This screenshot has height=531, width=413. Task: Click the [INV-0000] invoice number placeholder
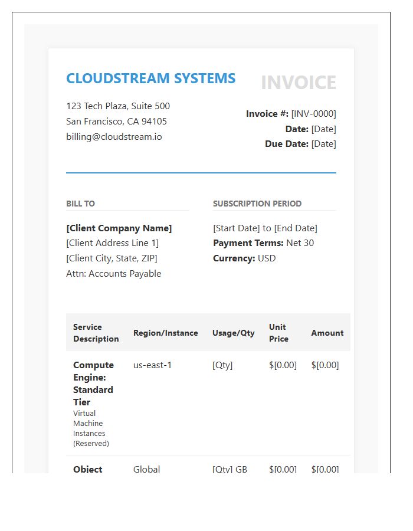click(x=313, y=114)
